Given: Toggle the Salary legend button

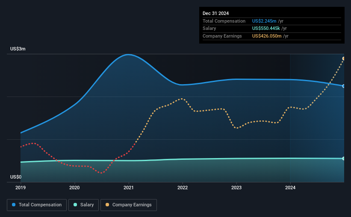Looking at the screenshot, I should coord(83,205).
